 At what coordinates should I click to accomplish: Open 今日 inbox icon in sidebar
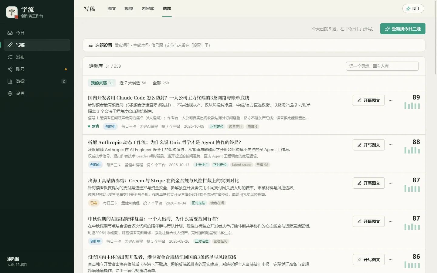10,33
